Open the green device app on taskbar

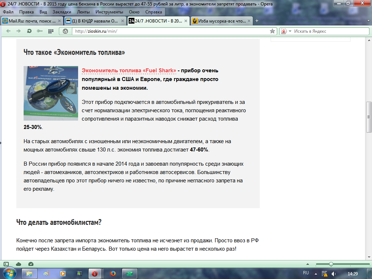point(130,274)
